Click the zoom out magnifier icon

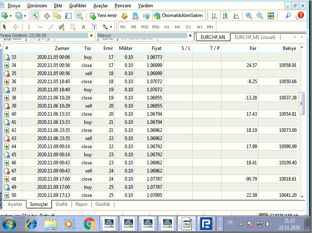pos(259,16)
